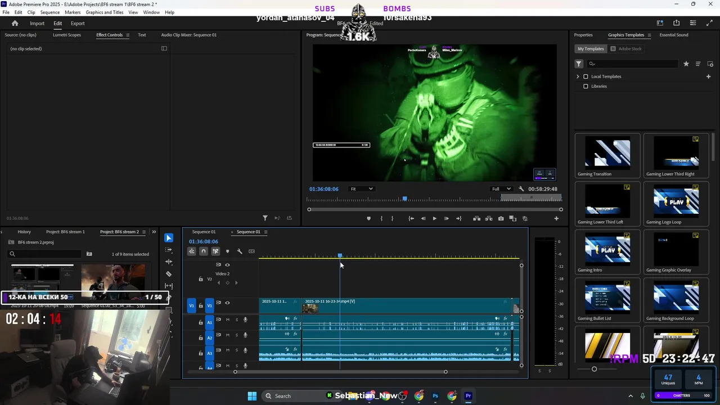Image resolution: width=720 pixels, height=405 pixels.
Task: Open the Graphics Templates panel menu
Action: coord(649,35)
